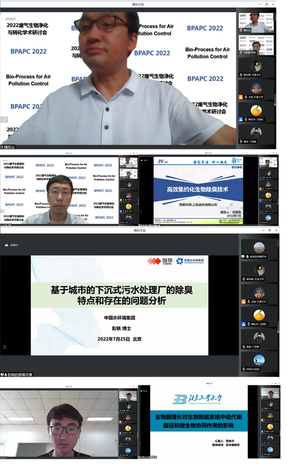Viewport: 287px width, 464px height.
Task: Expand side panel handle left of 彭轶 slide window
Action: 4,346
